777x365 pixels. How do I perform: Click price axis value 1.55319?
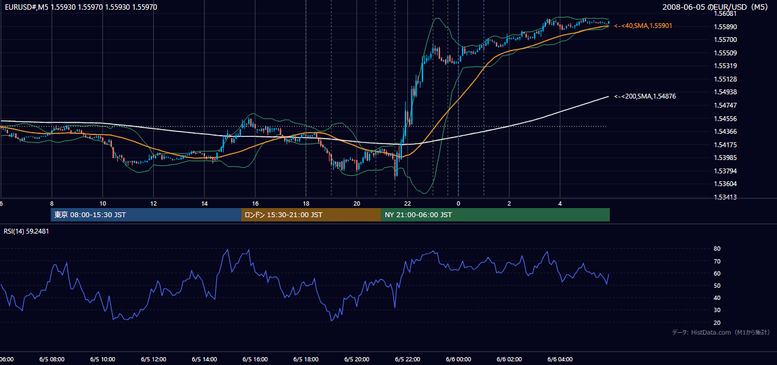[x=725, y=66]
